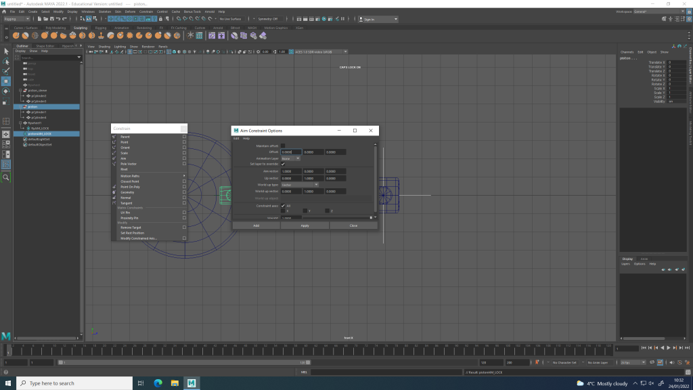Open option box for Parent constraint
Image resolution: width=693 pixels, height=390 pixels.
[x=184, y=137]
